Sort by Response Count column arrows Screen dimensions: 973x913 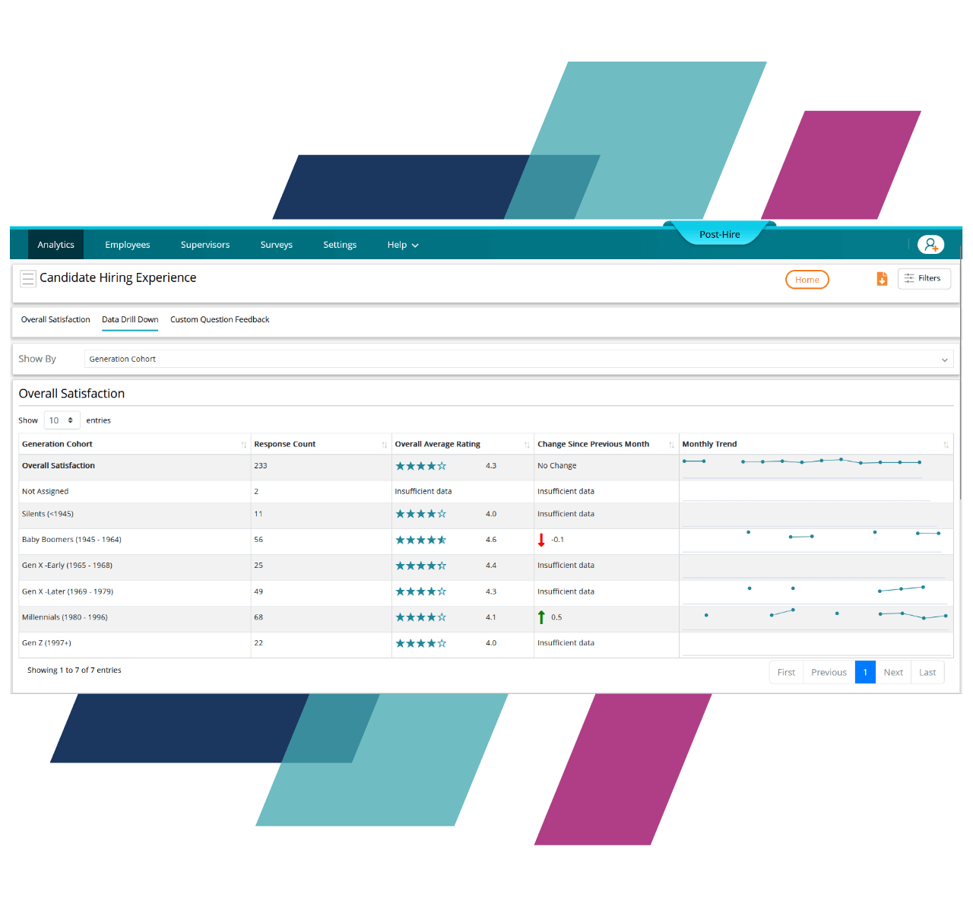[384, 445]
